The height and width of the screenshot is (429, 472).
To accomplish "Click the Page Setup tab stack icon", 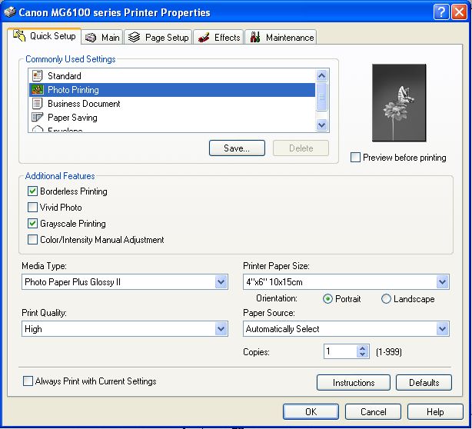I will 134,38.
